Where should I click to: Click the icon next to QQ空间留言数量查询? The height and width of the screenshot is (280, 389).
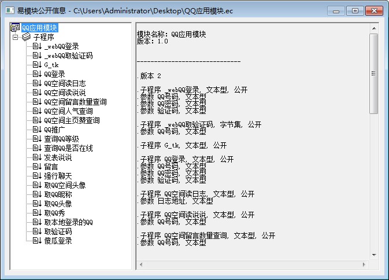pyautogui.click(x=37, y=102)
